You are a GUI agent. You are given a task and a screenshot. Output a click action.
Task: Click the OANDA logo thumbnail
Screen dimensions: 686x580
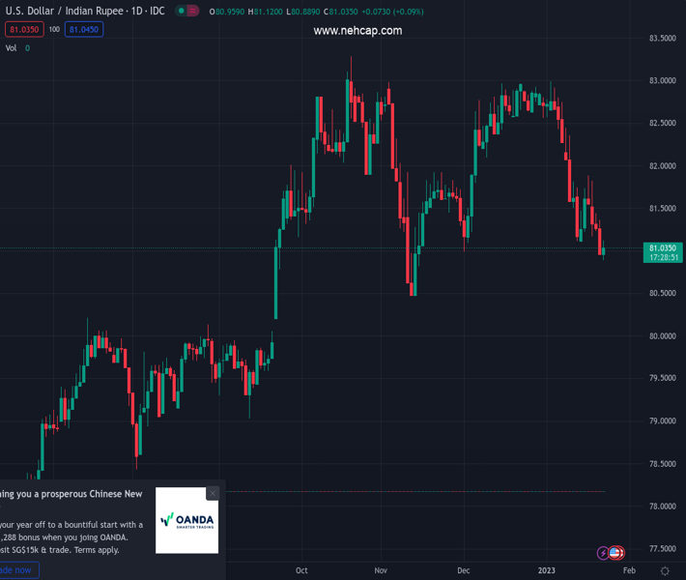(x=187, y=520)
